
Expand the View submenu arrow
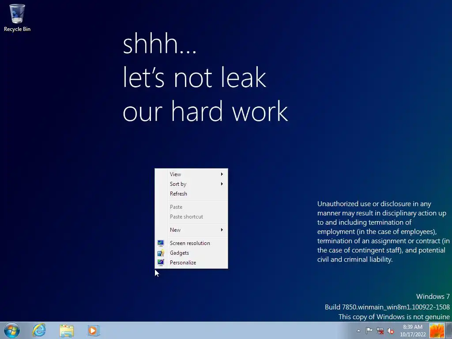pos(222,174)
